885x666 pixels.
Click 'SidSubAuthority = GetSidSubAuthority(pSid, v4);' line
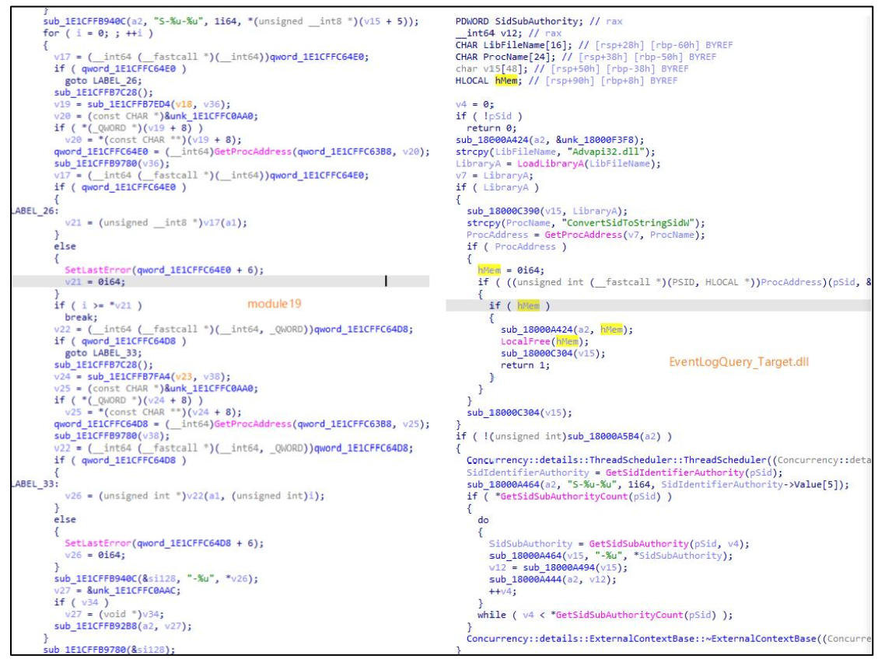pyautogui.click(x=619, y=544)
